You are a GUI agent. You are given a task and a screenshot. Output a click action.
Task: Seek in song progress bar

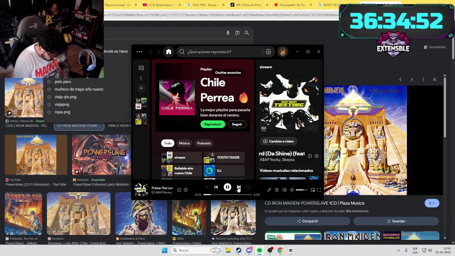tap(227, 195)
